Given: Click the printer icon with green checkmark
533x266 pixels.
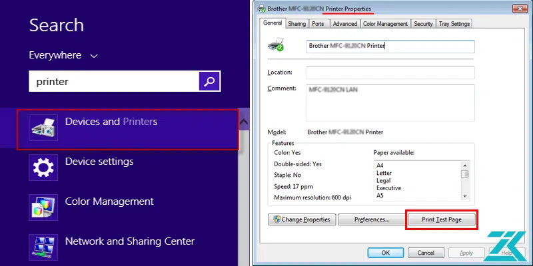Looking at the screenshot, I should [276, 45].
